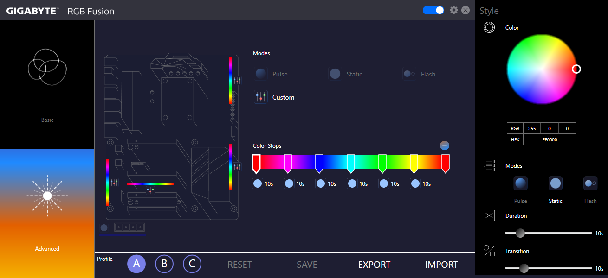The height and width of the screenshot is (278, 608).
Task: Toggle the RGB Fusion power switch
Action: coord(433,10)
